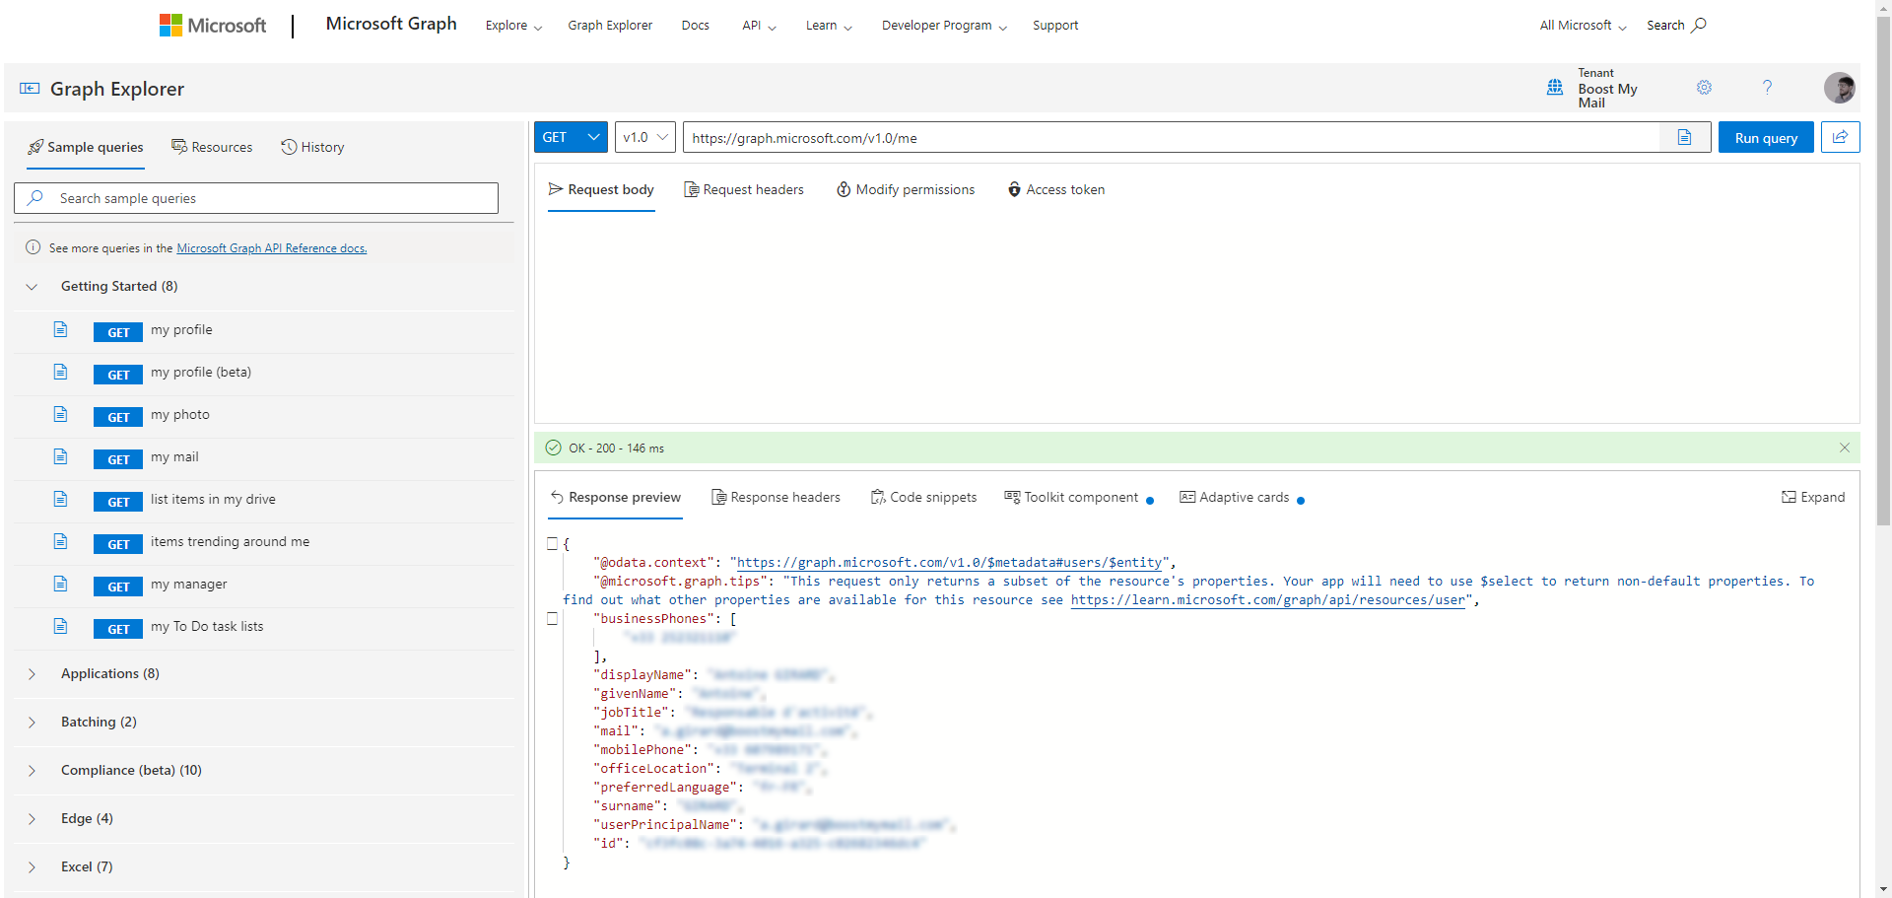Viewport: 1892px width, 898px height.
Task: Open the v1.0 version dropdown
Action: 645,138
